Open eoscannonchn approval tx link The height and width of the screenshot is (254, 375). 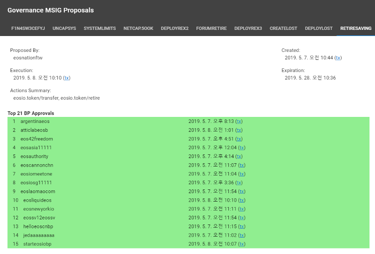click(x=241, y=165)
